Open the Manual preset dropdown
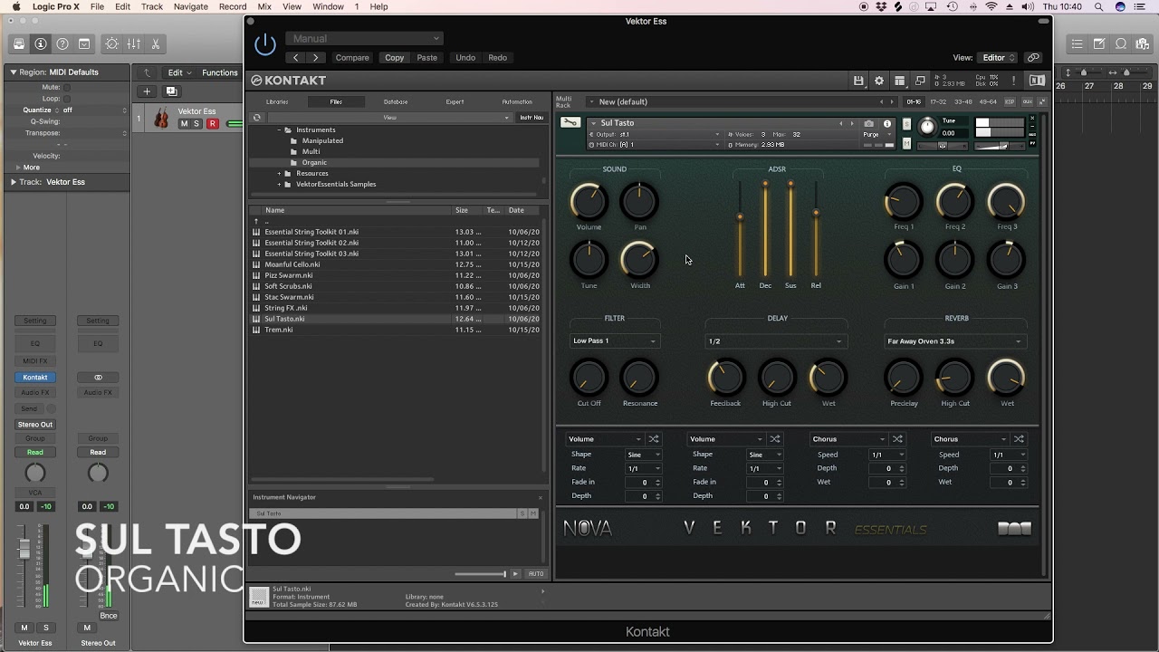Viewport: 1159px width, 652px height. point(364,39)
